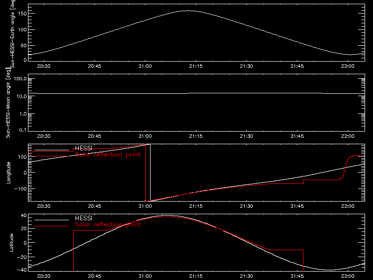Click the 10.0 tick on Moon angle axis

click(21, 96)
